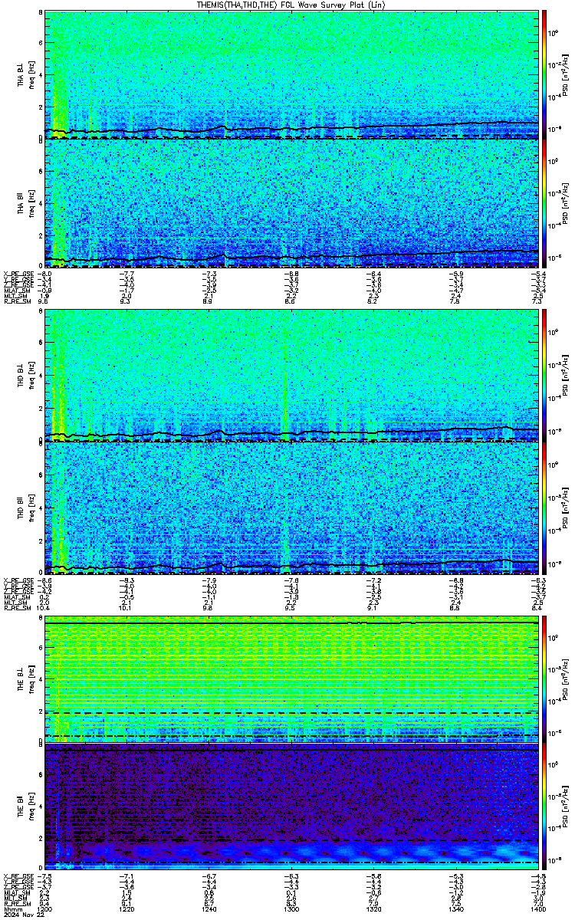The image size is (575, 920).
Task: Click inside the THD B-perpendicular spectrogram panel
Action: click(291, 376)
